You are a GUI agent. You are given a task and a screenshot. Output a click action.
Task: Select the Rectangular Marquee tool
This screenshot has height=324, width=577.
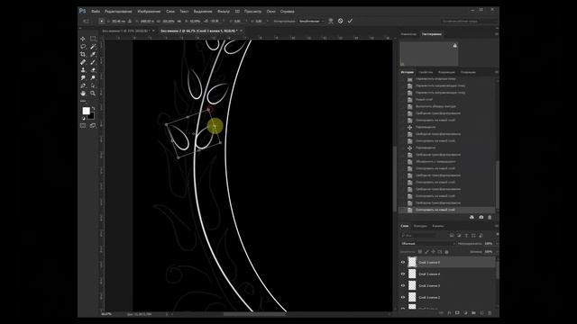coord(93,39)
